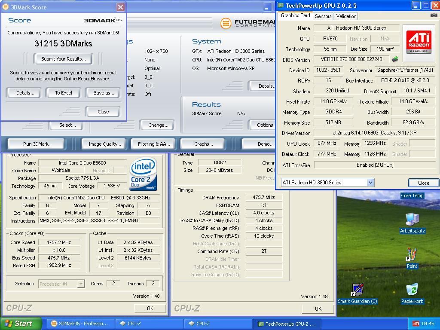Image resolution: width=440 pixels, height=330 pixels.
Task: Expand the ATI Radeon HD 3800 Series dropdown
Action: coord(370,182)
